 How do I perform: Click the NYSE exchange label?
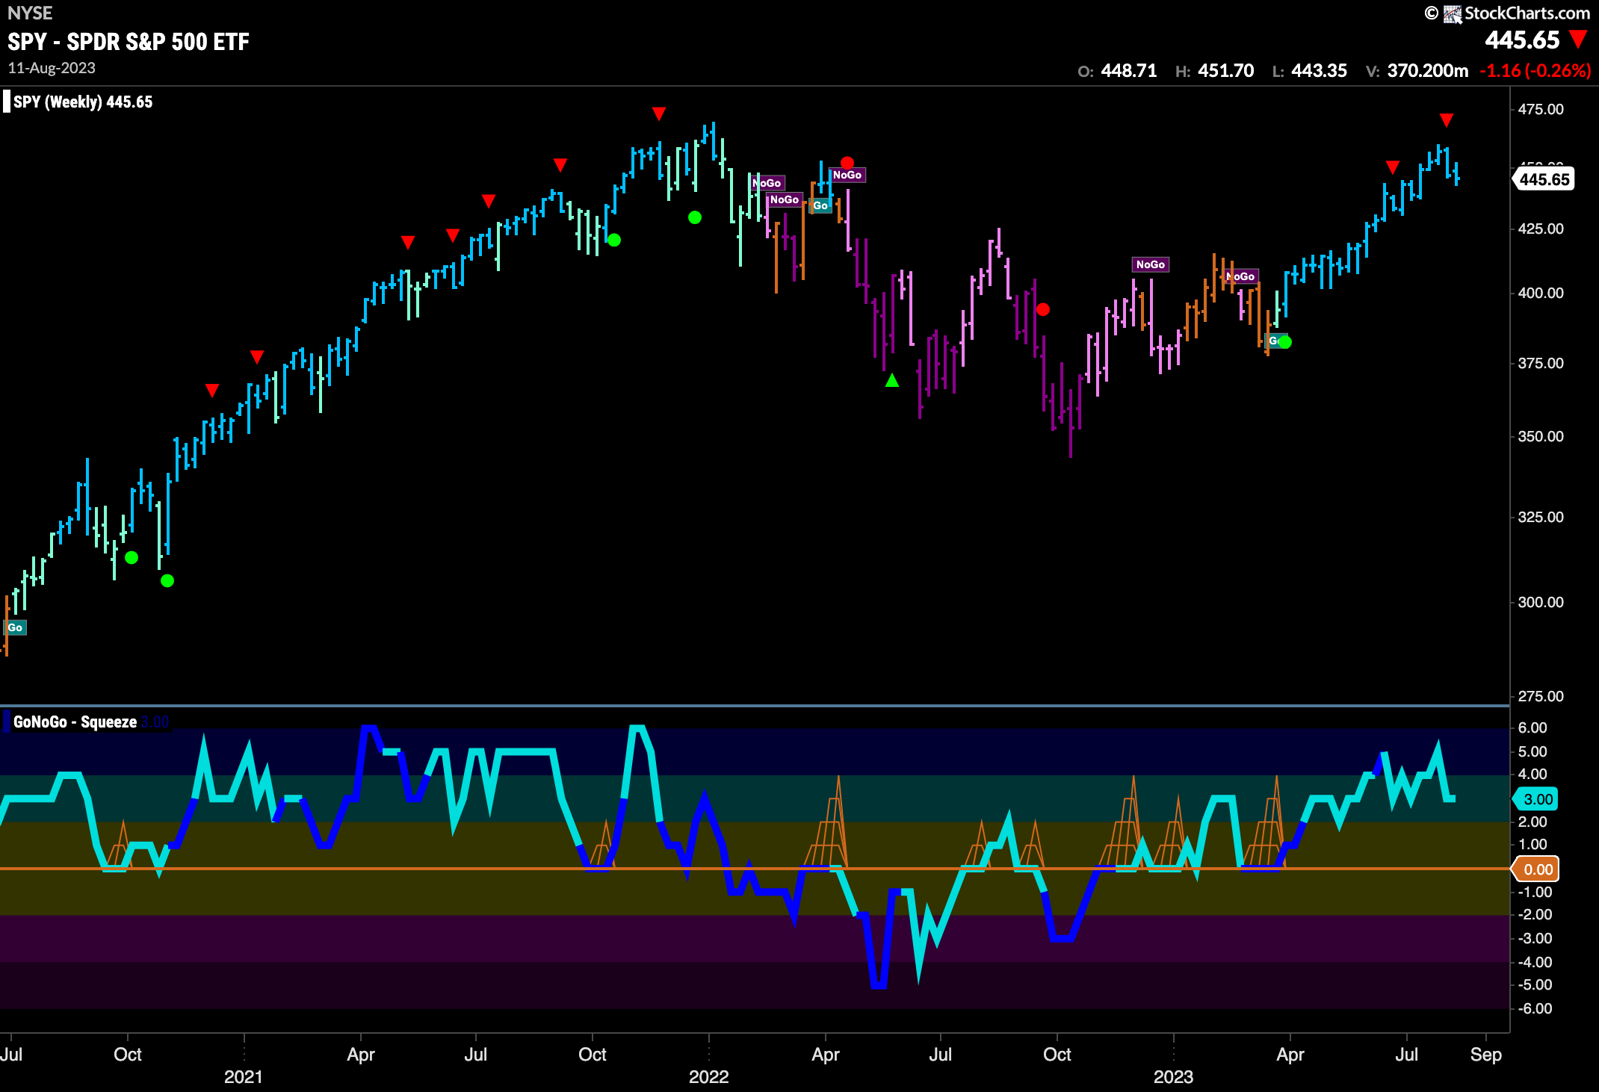point(30,13)
